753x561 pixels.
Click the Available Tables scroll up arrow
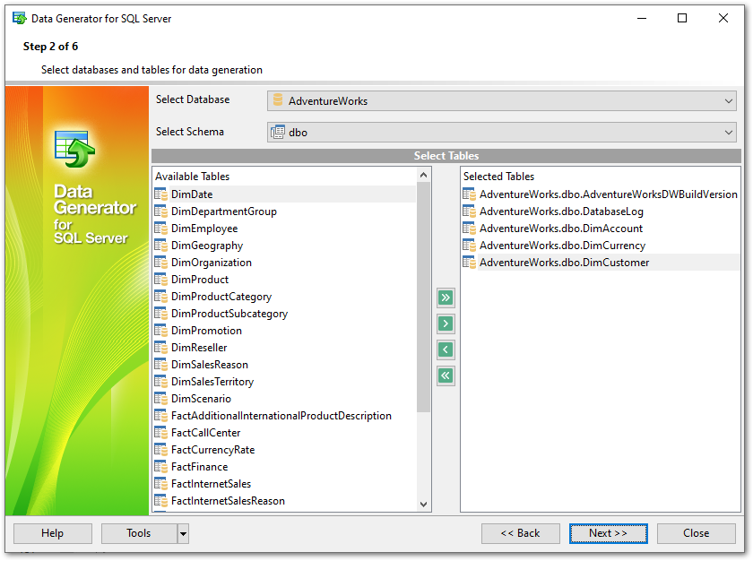pyautogui.click(x=423, y=175)
